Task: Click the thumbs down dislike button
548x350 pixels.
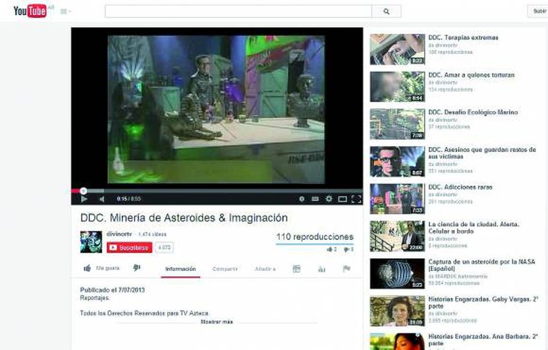Action: point(137,269)
